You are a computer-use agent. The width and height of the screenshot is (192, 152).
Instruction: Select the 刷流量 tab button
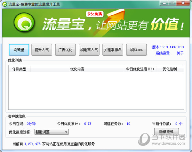[19, 50]
